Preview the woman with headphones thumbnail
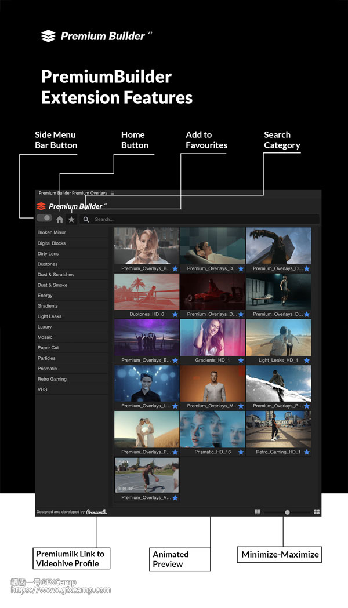 click(x=213, y=246)
